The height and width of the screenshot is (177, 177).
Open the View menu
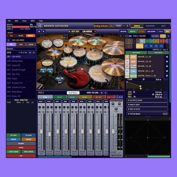24,21
